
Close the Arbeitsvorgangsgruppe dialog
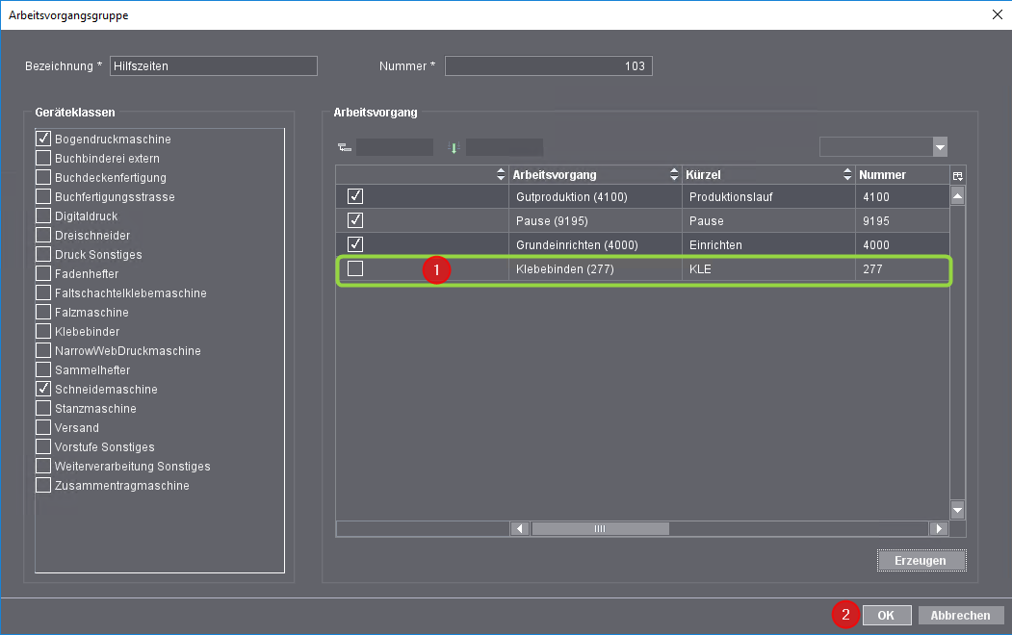tap(998, 14)
